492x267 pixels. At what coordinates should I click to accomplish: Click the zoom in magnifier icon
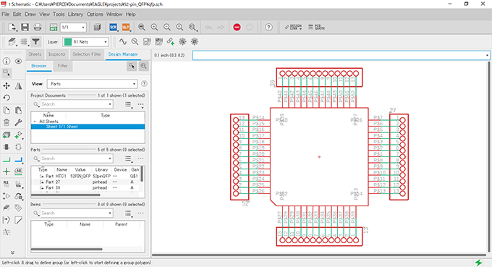click(x=154, y=27)
